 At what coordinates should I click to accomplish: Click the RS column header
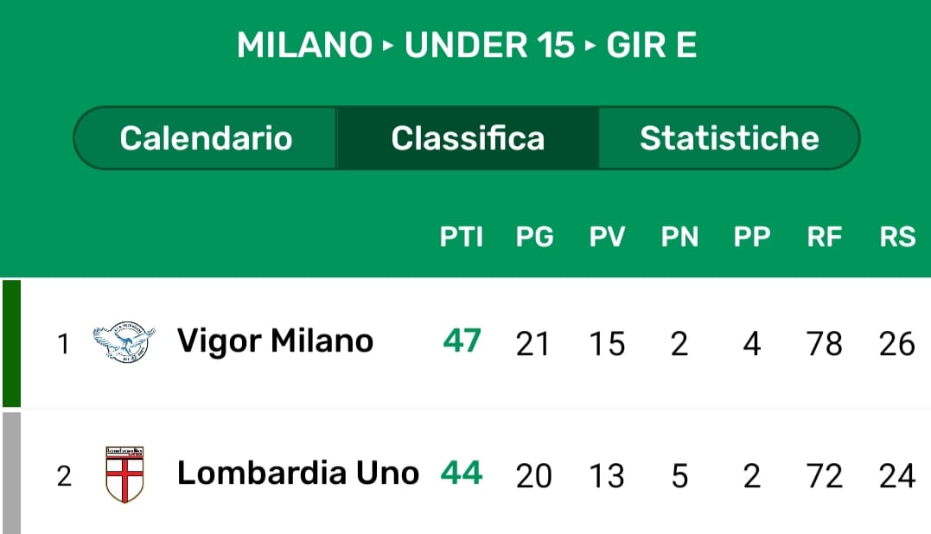click(x=897, y=237)
